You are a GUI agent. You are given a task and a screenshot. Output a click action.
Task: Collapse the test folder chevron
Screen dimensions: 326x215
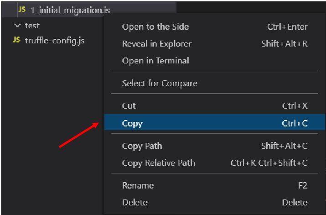click(x=17, y=26)
